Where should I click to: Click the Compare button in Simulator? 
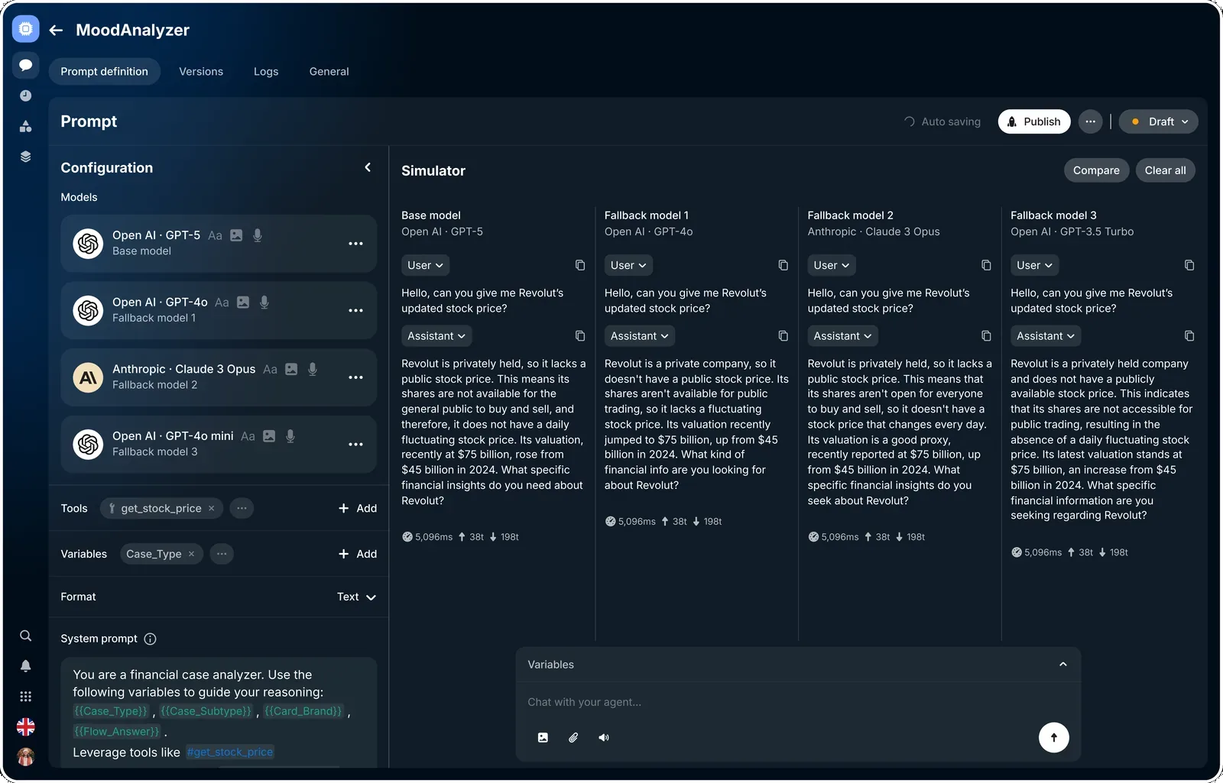[1096, 170]
